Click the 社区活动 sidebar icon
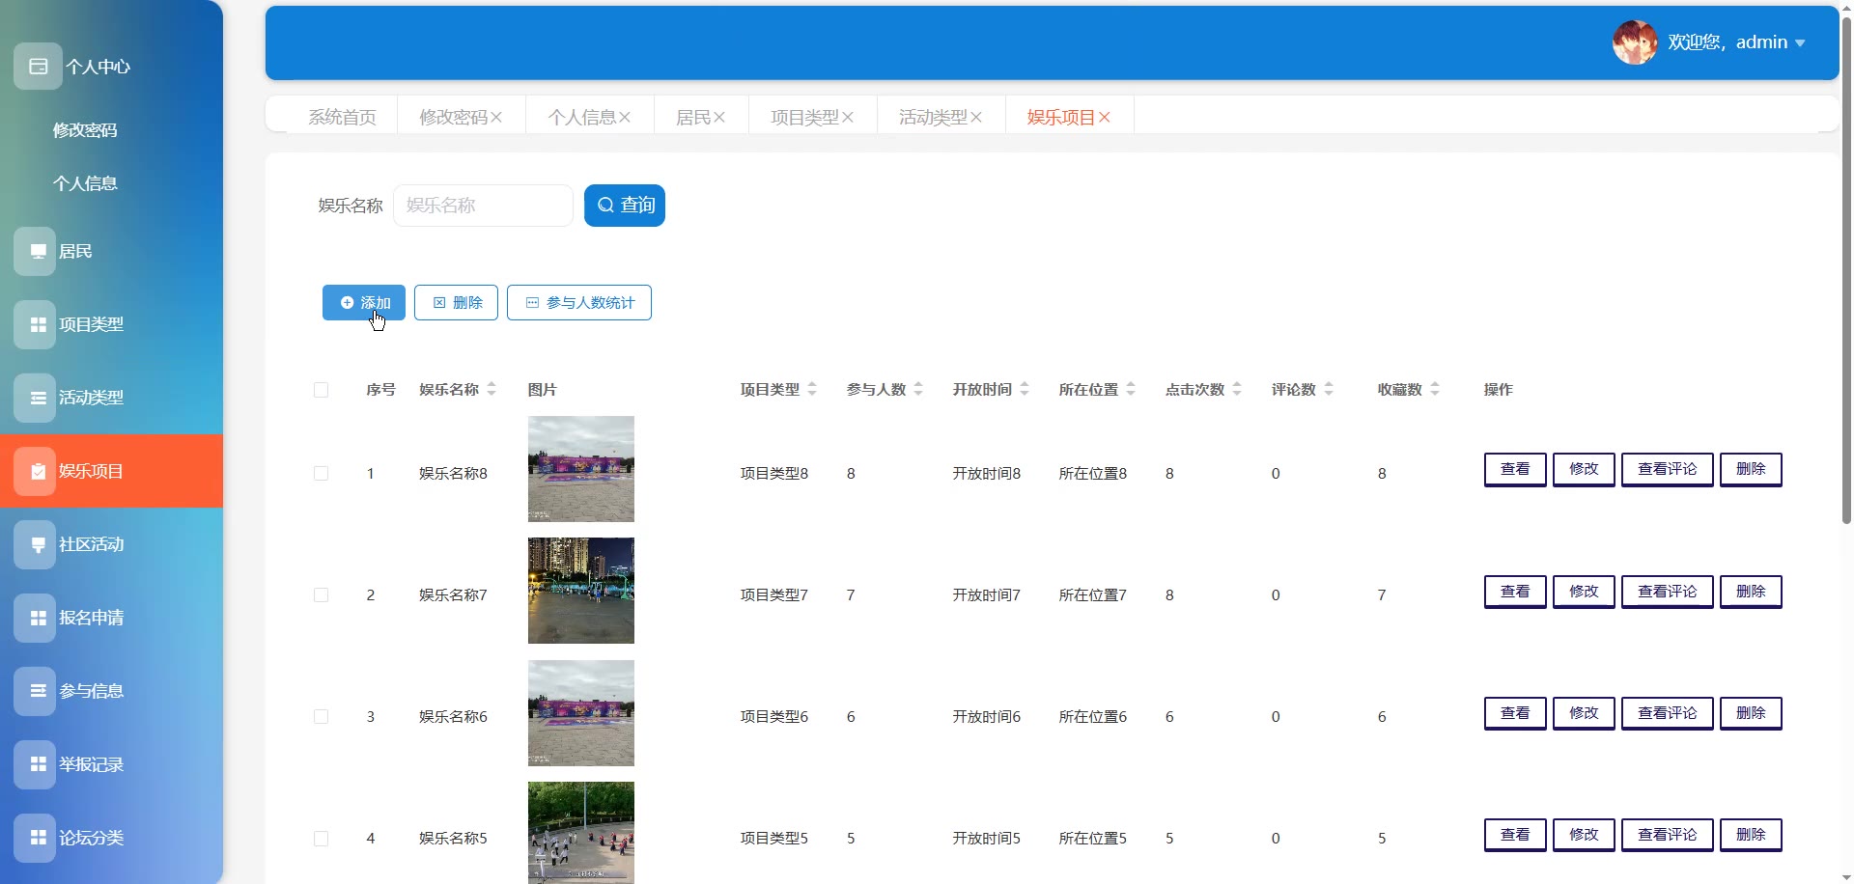The image size is (1854, 884). pos(36,544)
